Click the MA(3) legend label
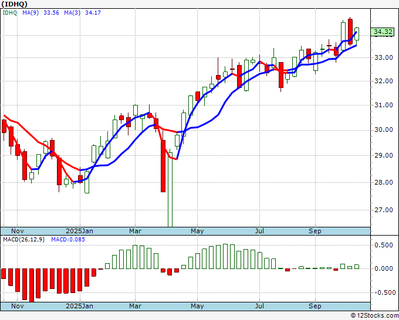 click(x=72, y=13)
